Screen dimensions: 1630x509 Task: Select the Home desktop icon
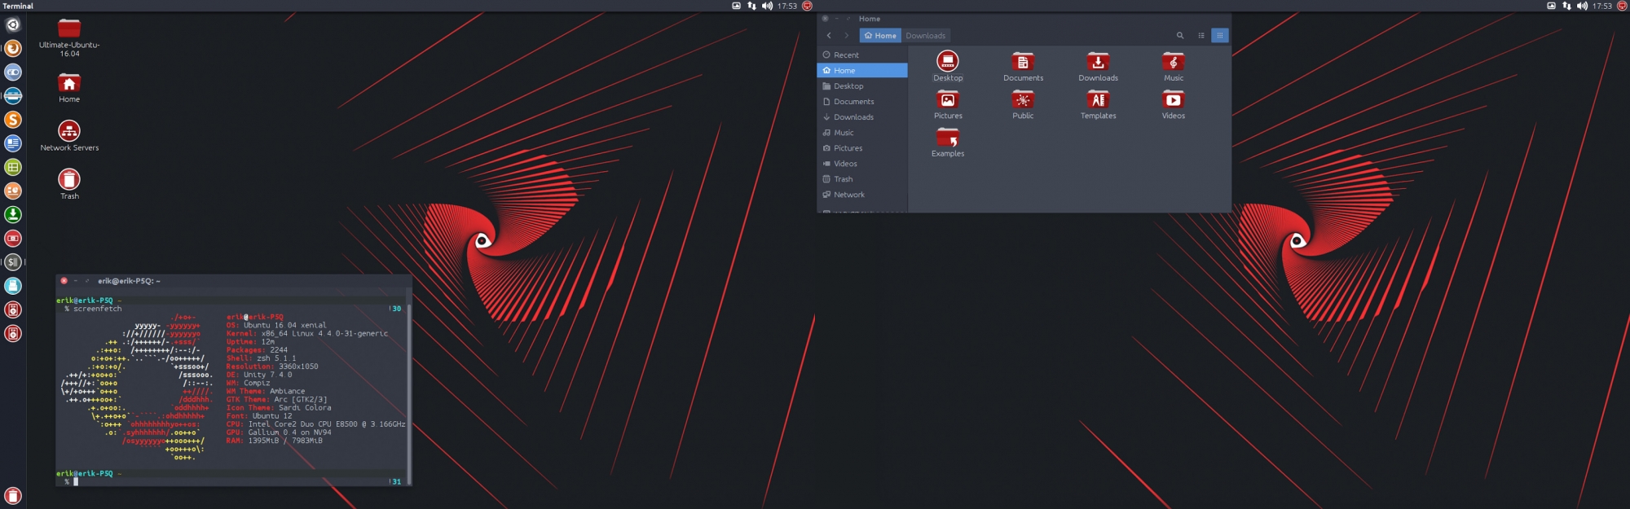tap(69, 88)
